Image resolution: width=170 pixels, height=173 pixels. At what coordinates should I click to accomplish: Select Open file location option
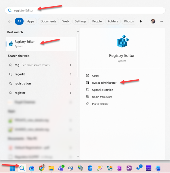102,90
